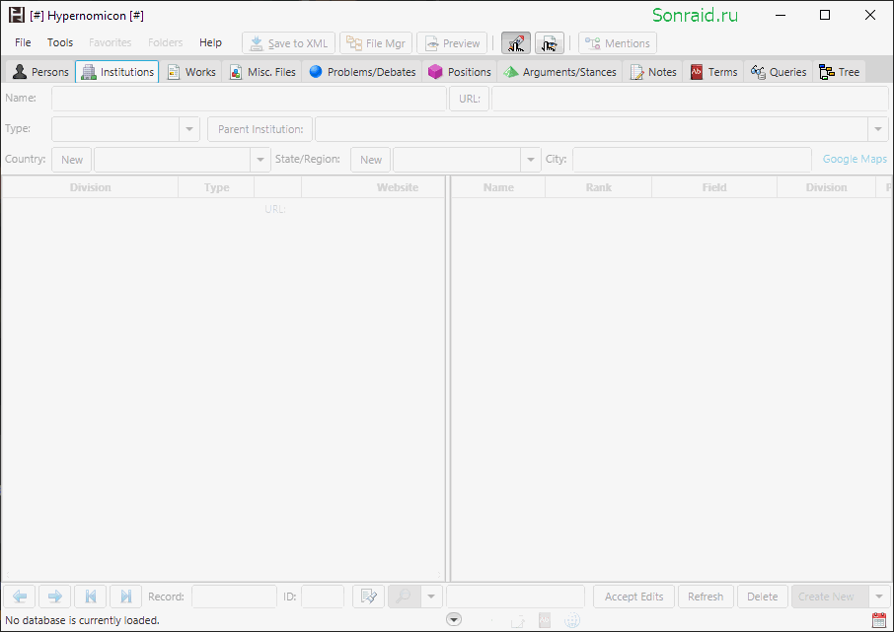Open the Works tab
The height and width of the screenshot is (632, 894).
[191, 72]
